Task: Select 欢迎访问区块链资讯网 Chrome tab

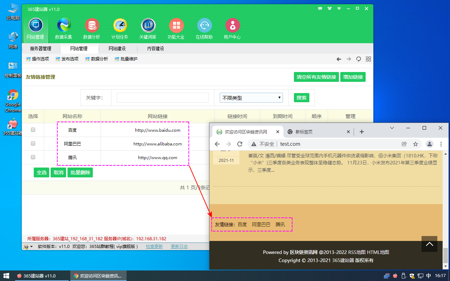Action: tap(247, 132)
